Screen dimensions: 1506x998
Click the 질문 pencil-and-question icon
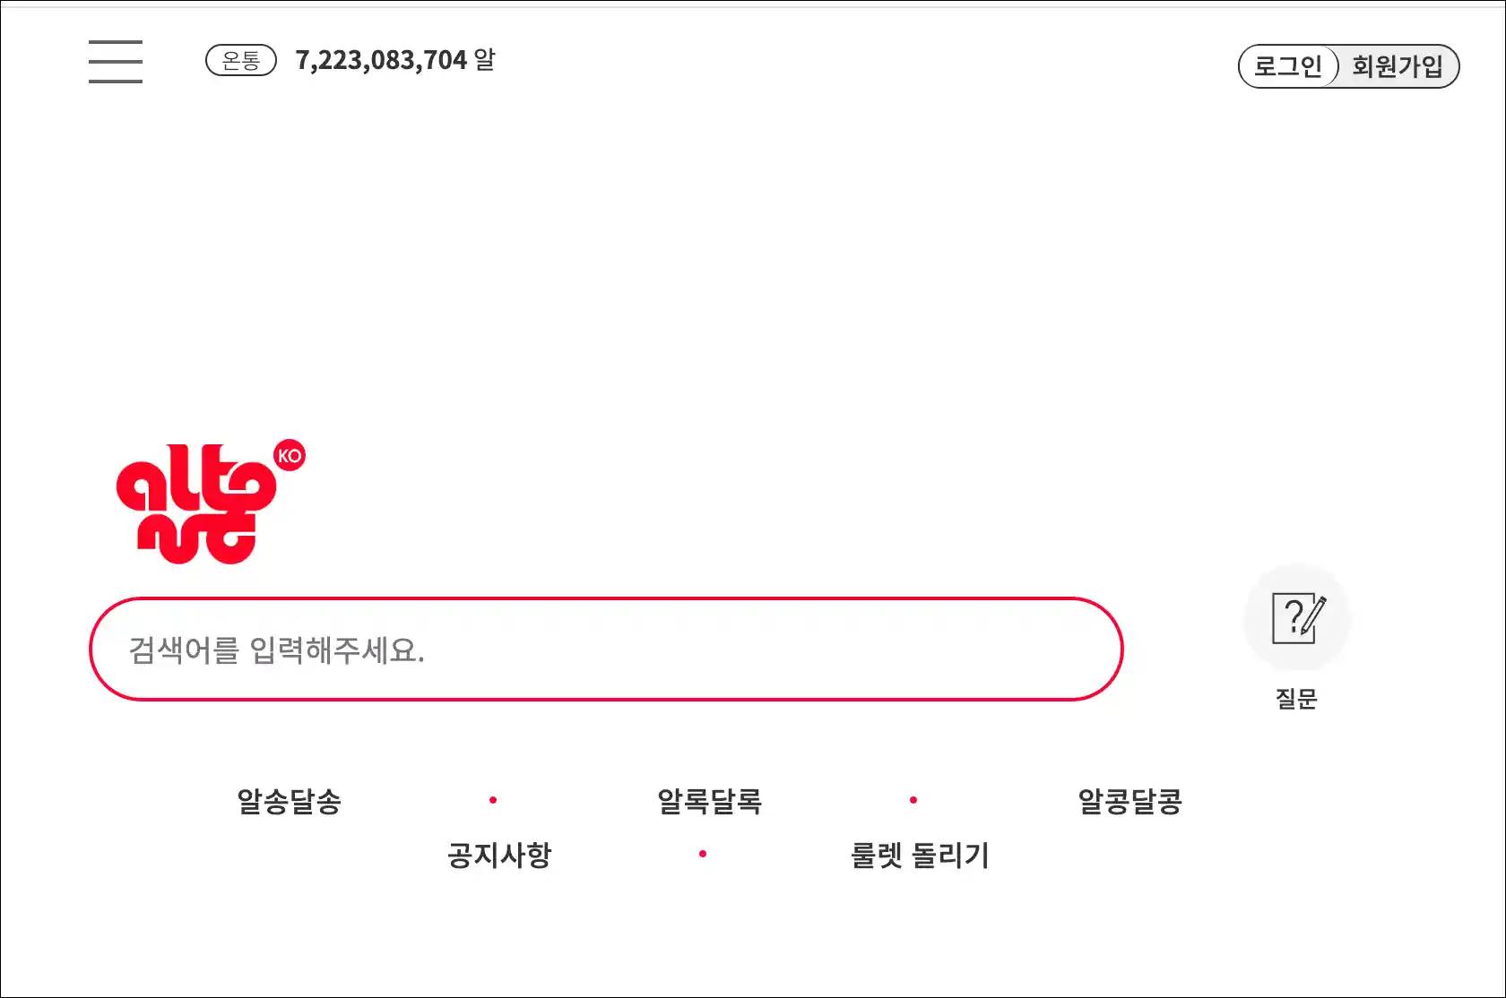pyautogui.click(x=1297, y=618)
